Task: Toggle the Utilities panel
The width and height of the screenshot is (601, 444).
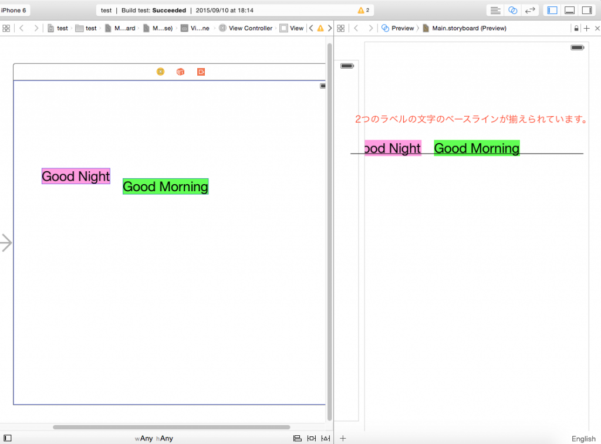Action: [586, 11]
